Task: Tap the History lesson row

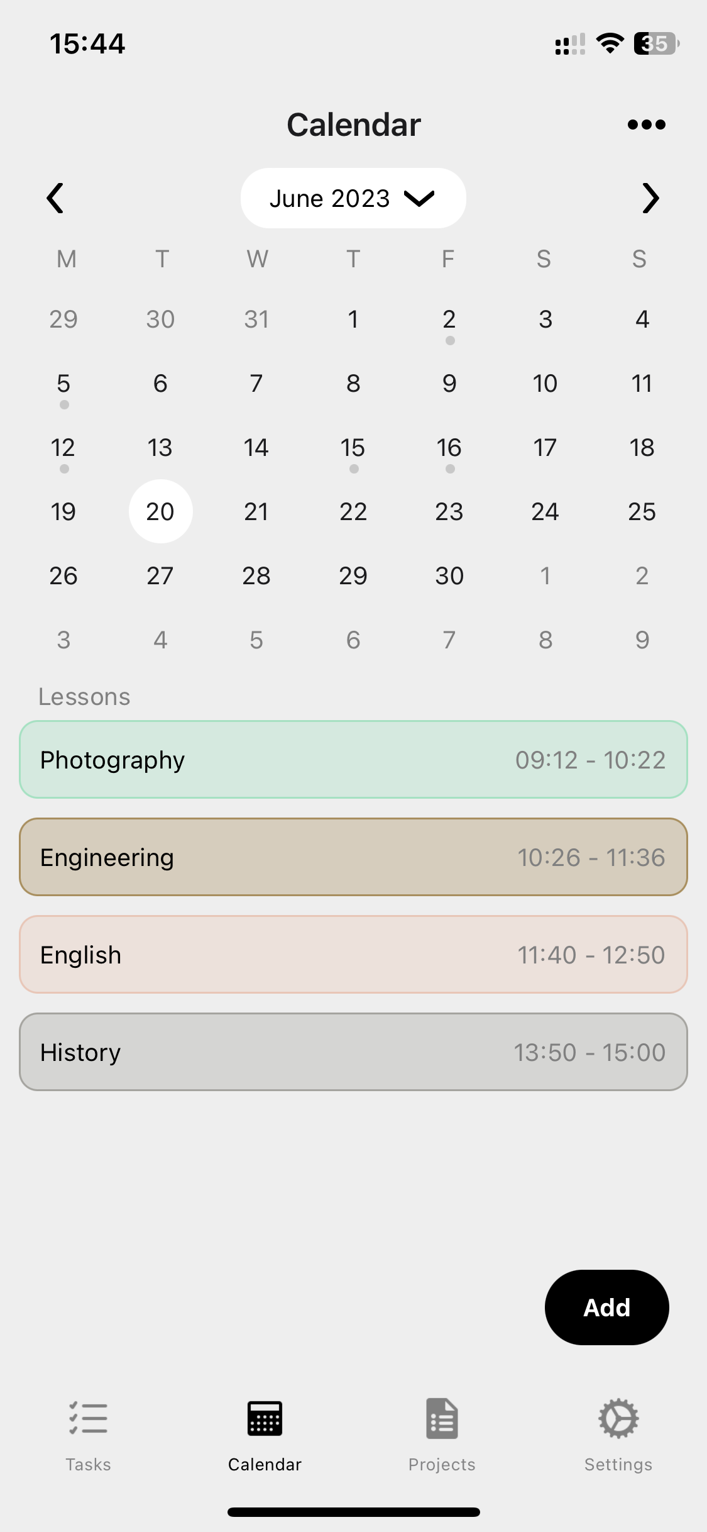Action: point(353,1052)
